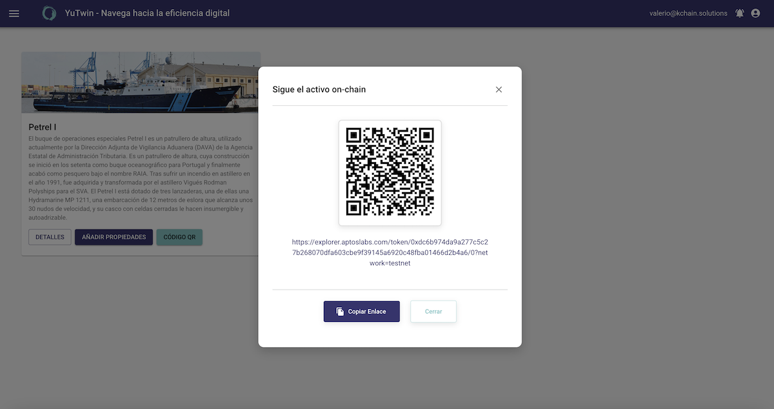
Task: Click the Petrel I ship photo
Action: [x=141, y=82]
